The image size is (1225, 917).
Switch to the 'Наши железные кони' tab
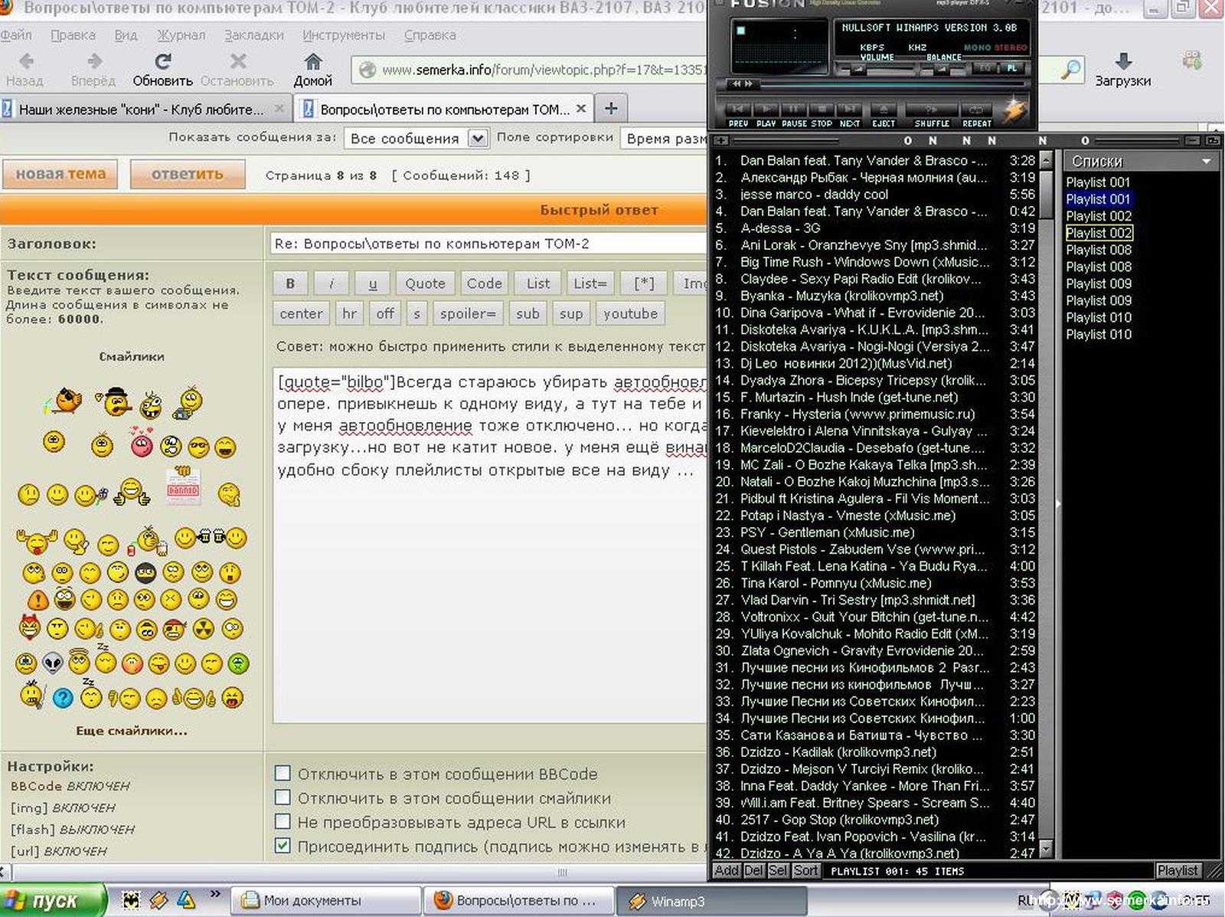coord(141,110)
